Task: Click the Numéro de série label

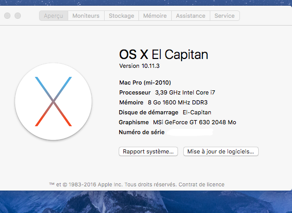Action: pos(142,132)
